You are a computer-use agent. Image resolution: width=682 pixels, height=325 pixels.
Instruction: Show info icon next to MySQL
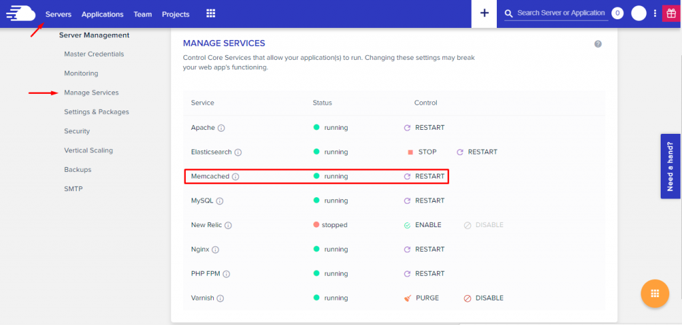[x=220, y=201]
